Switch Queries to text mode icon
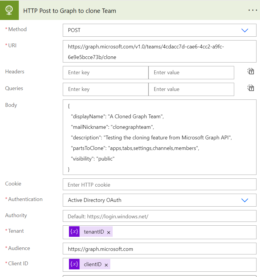260x277 pixels. [x=251, y=88]
